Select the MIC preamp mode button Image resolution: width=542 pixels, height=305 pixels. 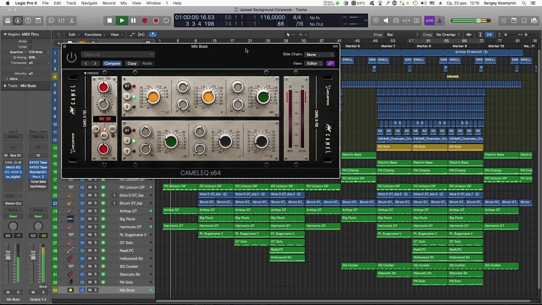[104, 136]
